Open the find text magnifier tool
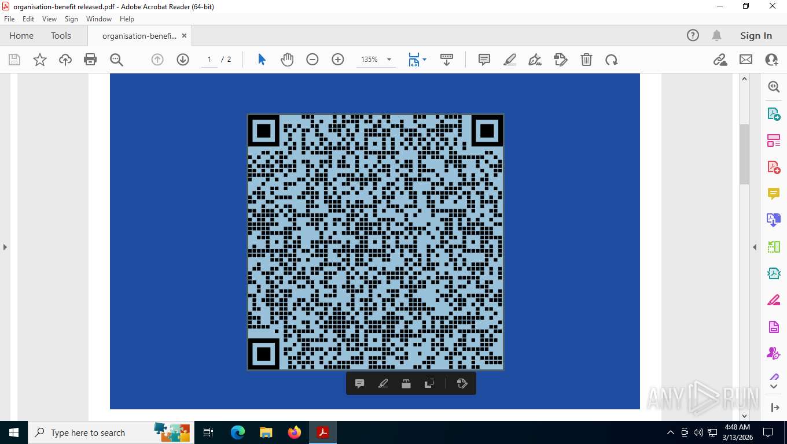Image resolution: width=787 pixels, height=444 pixels. 116,60
